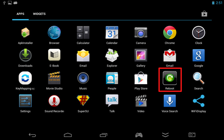Open the Search magnifier app
224x140 pixels.
(199, 78)
